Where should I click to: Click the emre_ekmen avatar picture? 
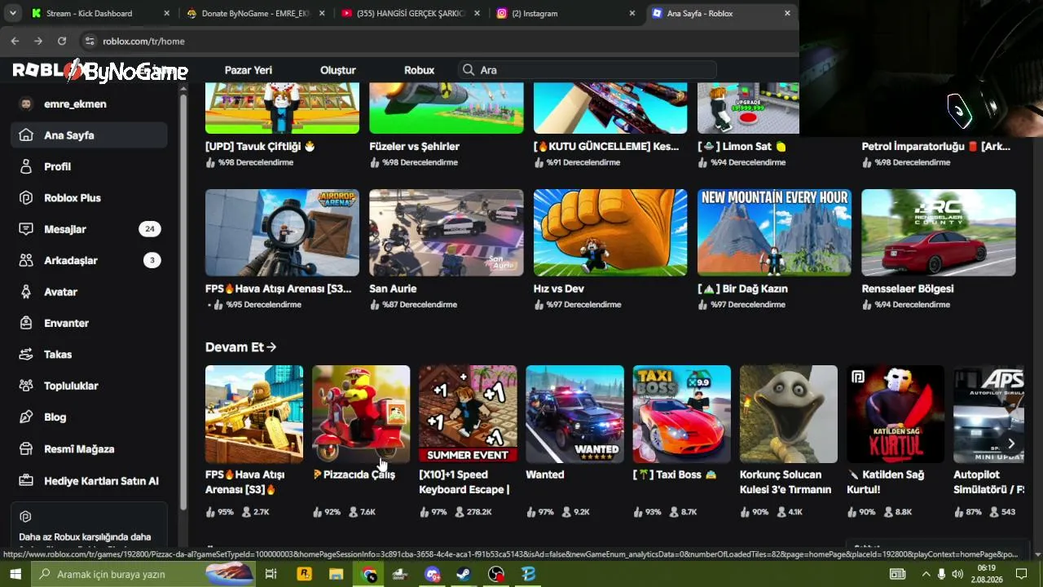(x=26, y=104)
